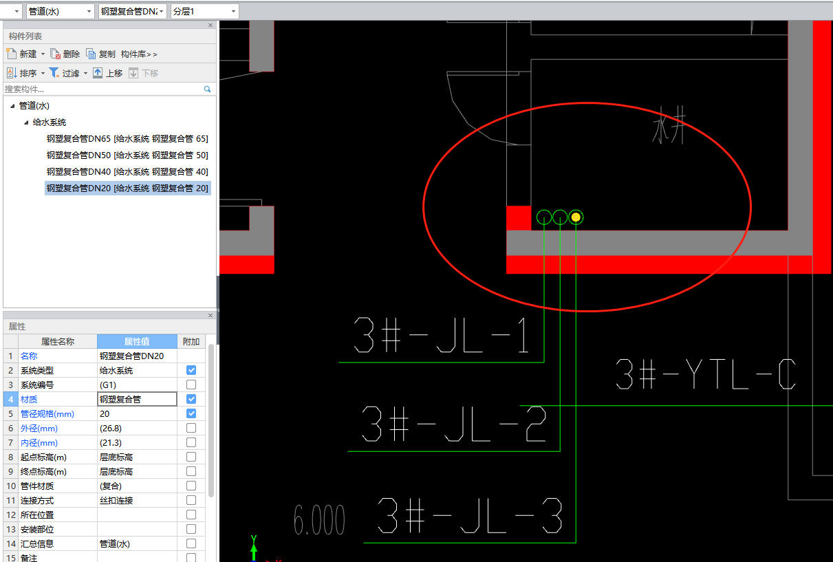This screenshot has width=833, height=562.
Task: Click the search magnifier icon in component search
Action: (x=207, y=89)
